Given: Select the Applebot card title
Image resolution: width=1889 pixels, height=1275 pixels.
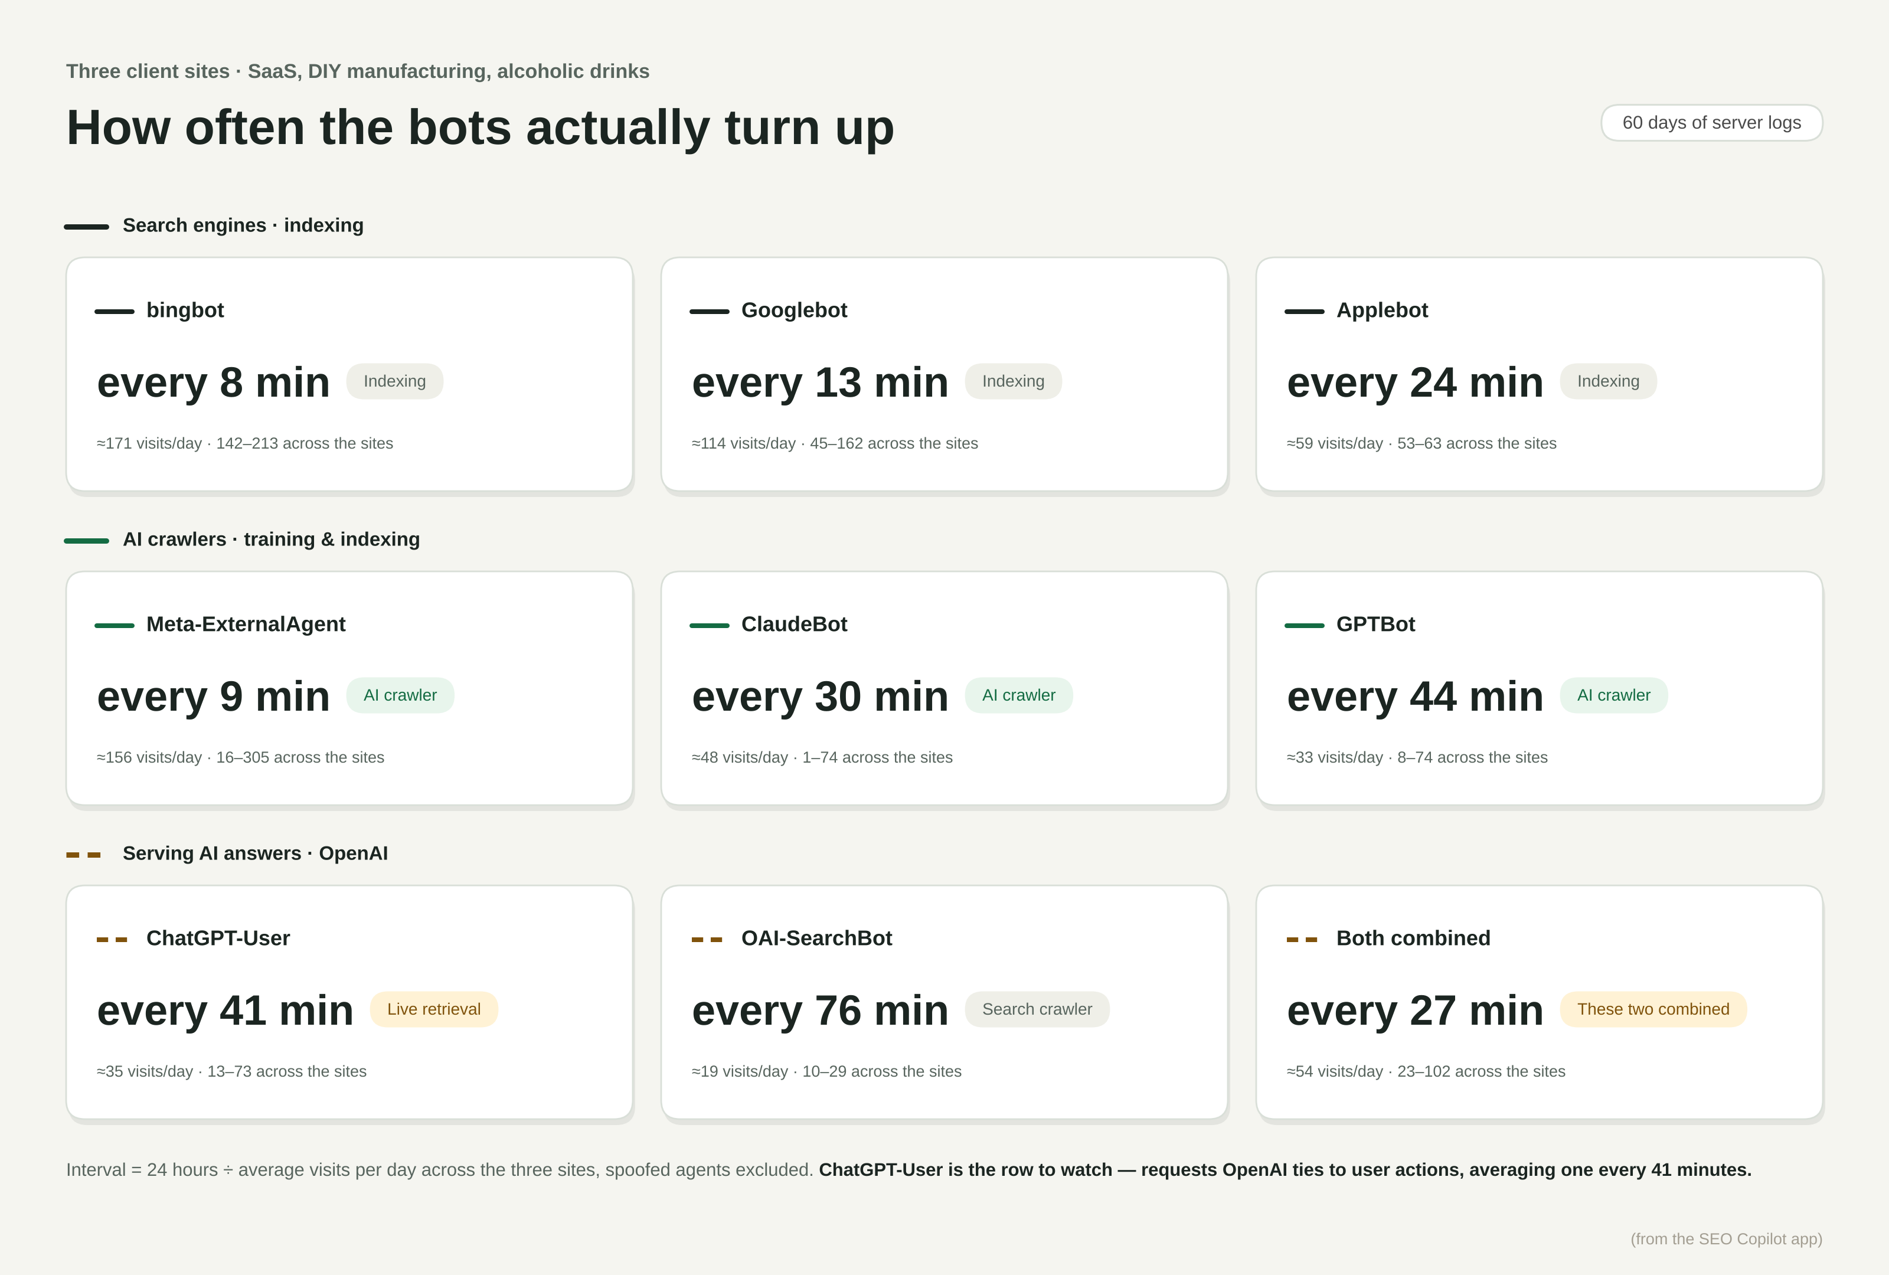Looking at the screenshot, I should tap(1382, 310).
